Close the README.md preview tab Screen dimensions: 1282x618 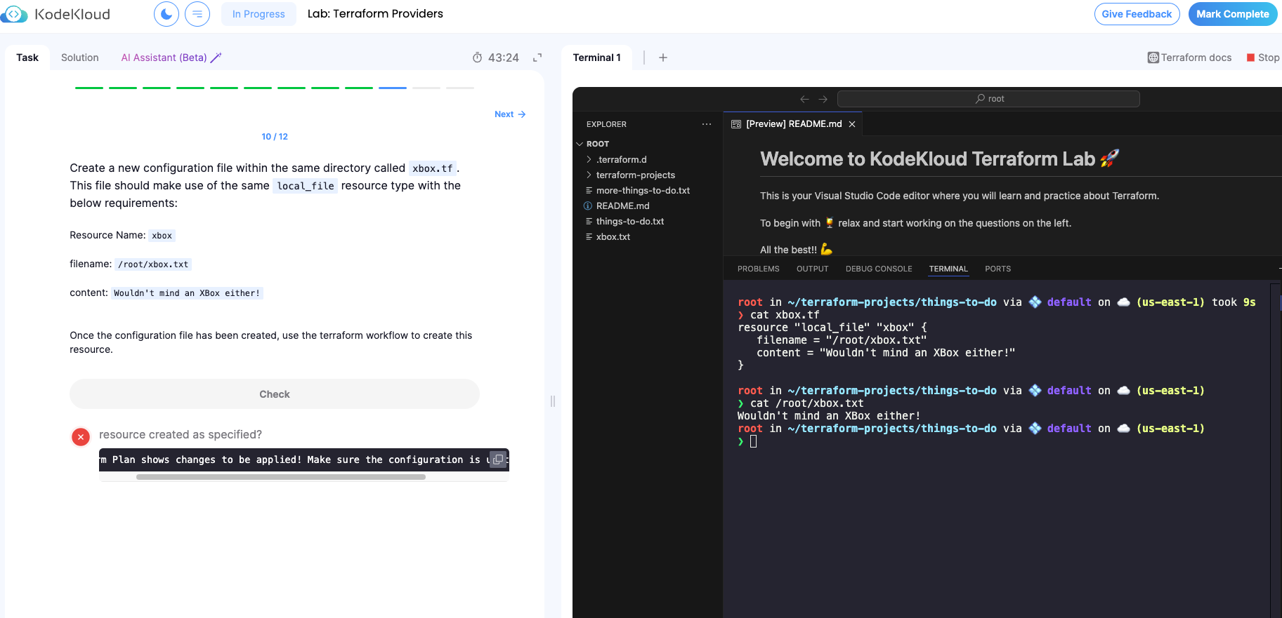(852, 124)
